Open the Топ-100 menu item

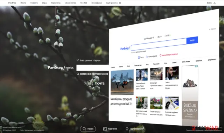pos(84,3)
